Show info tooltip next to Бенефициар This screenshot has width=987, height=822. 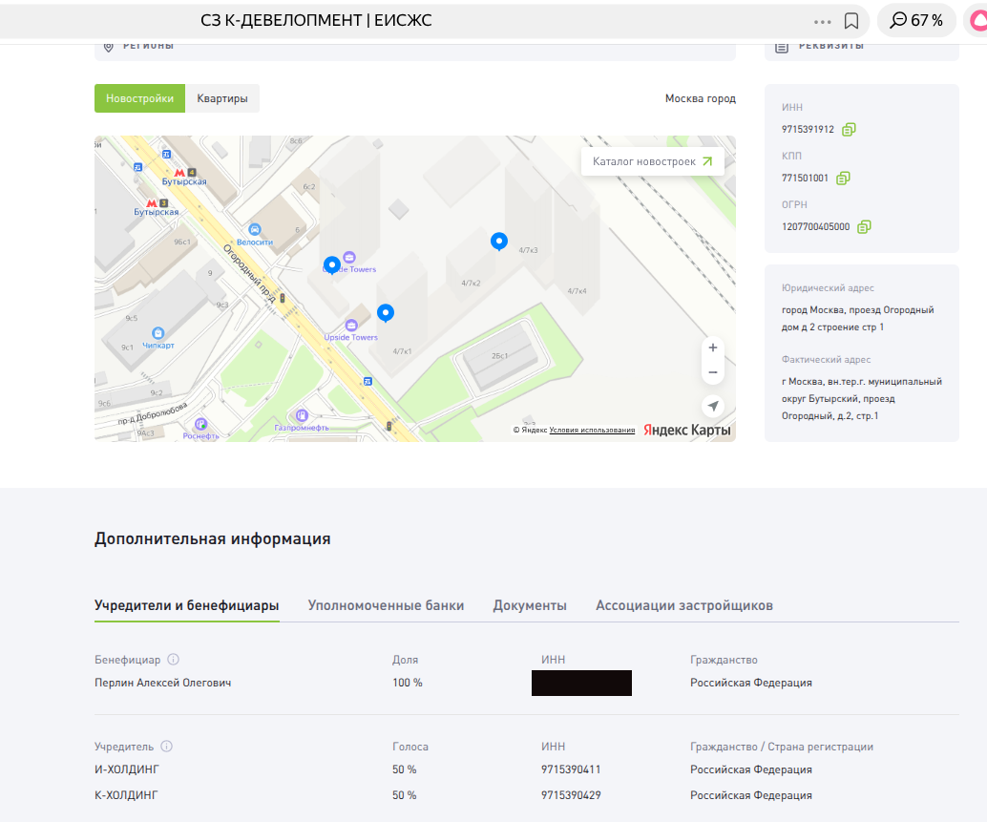pyautogui.click(x=174, y=660)
